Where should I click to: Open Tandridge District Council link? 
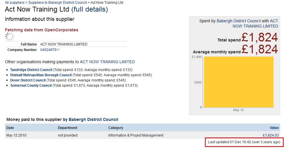[x=31, y=70]
